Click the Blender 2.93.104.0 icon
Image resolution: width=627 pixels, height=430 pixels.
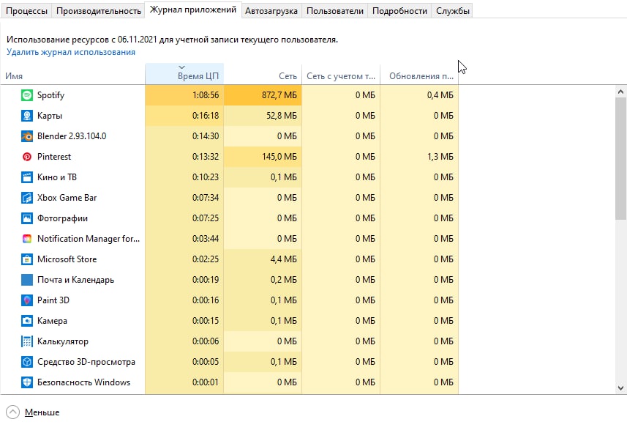(x=27, y=136)
